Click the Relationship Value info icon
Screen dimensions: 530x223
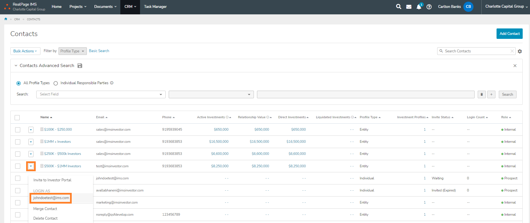point(268,117)
